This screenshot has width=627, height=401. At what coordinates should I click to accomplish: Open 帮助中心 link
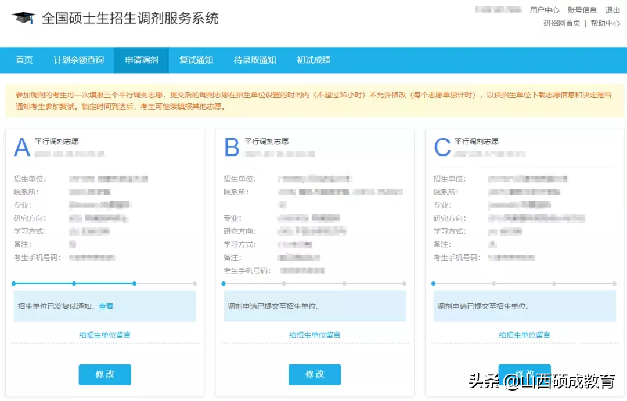click(606, 23)
